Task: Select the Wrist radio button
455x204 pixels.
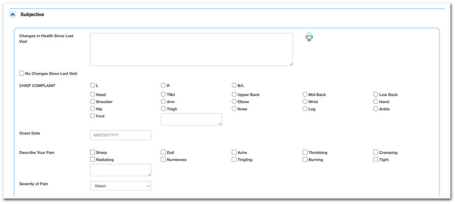Action: pyautogui.click(x=305, y=101)
